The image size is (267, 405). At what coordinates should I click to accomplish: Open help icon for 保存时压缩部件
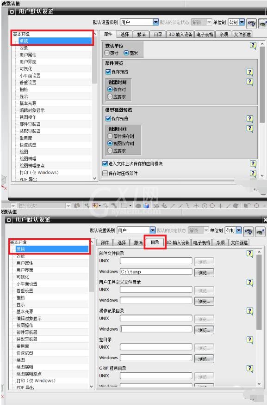click(x=253, y=173)
